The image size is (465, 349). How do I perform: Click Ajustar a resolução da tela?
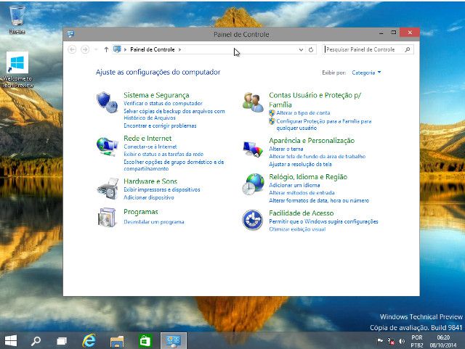point(300,164)
